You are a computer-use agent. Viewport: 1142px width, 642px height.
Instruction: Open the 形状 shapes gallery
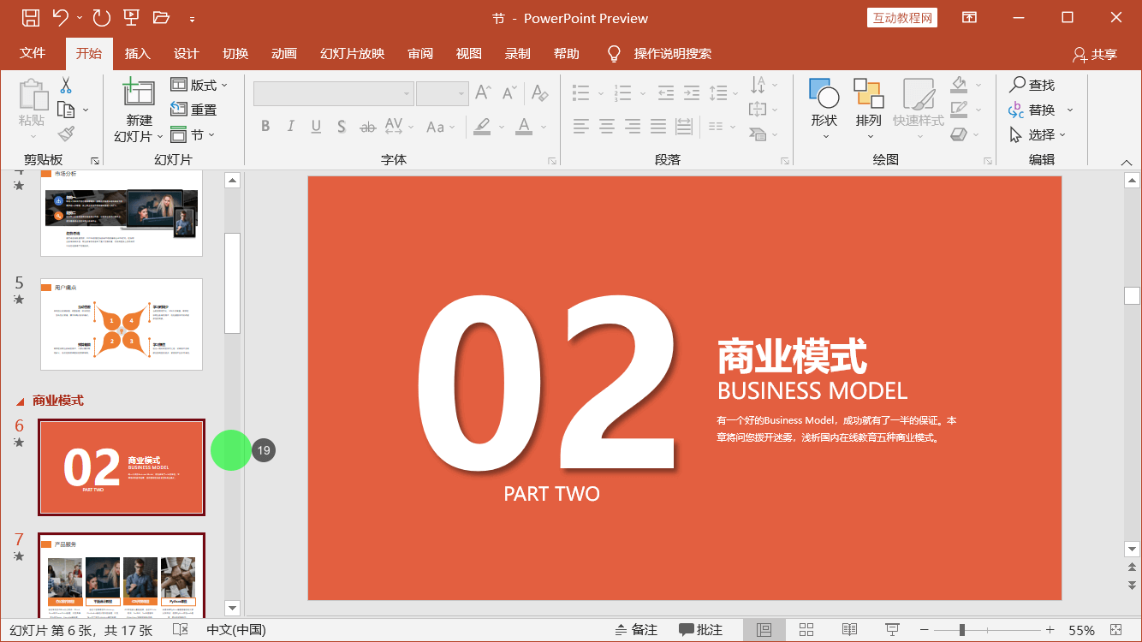(x=824, y=110)
